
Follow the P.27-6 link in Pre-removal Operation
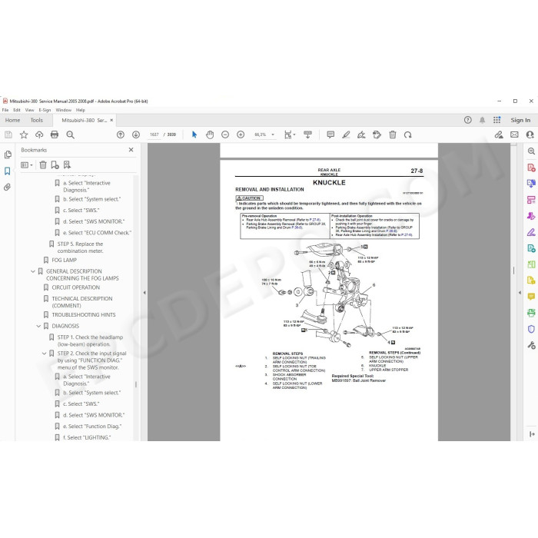[315, 220]
